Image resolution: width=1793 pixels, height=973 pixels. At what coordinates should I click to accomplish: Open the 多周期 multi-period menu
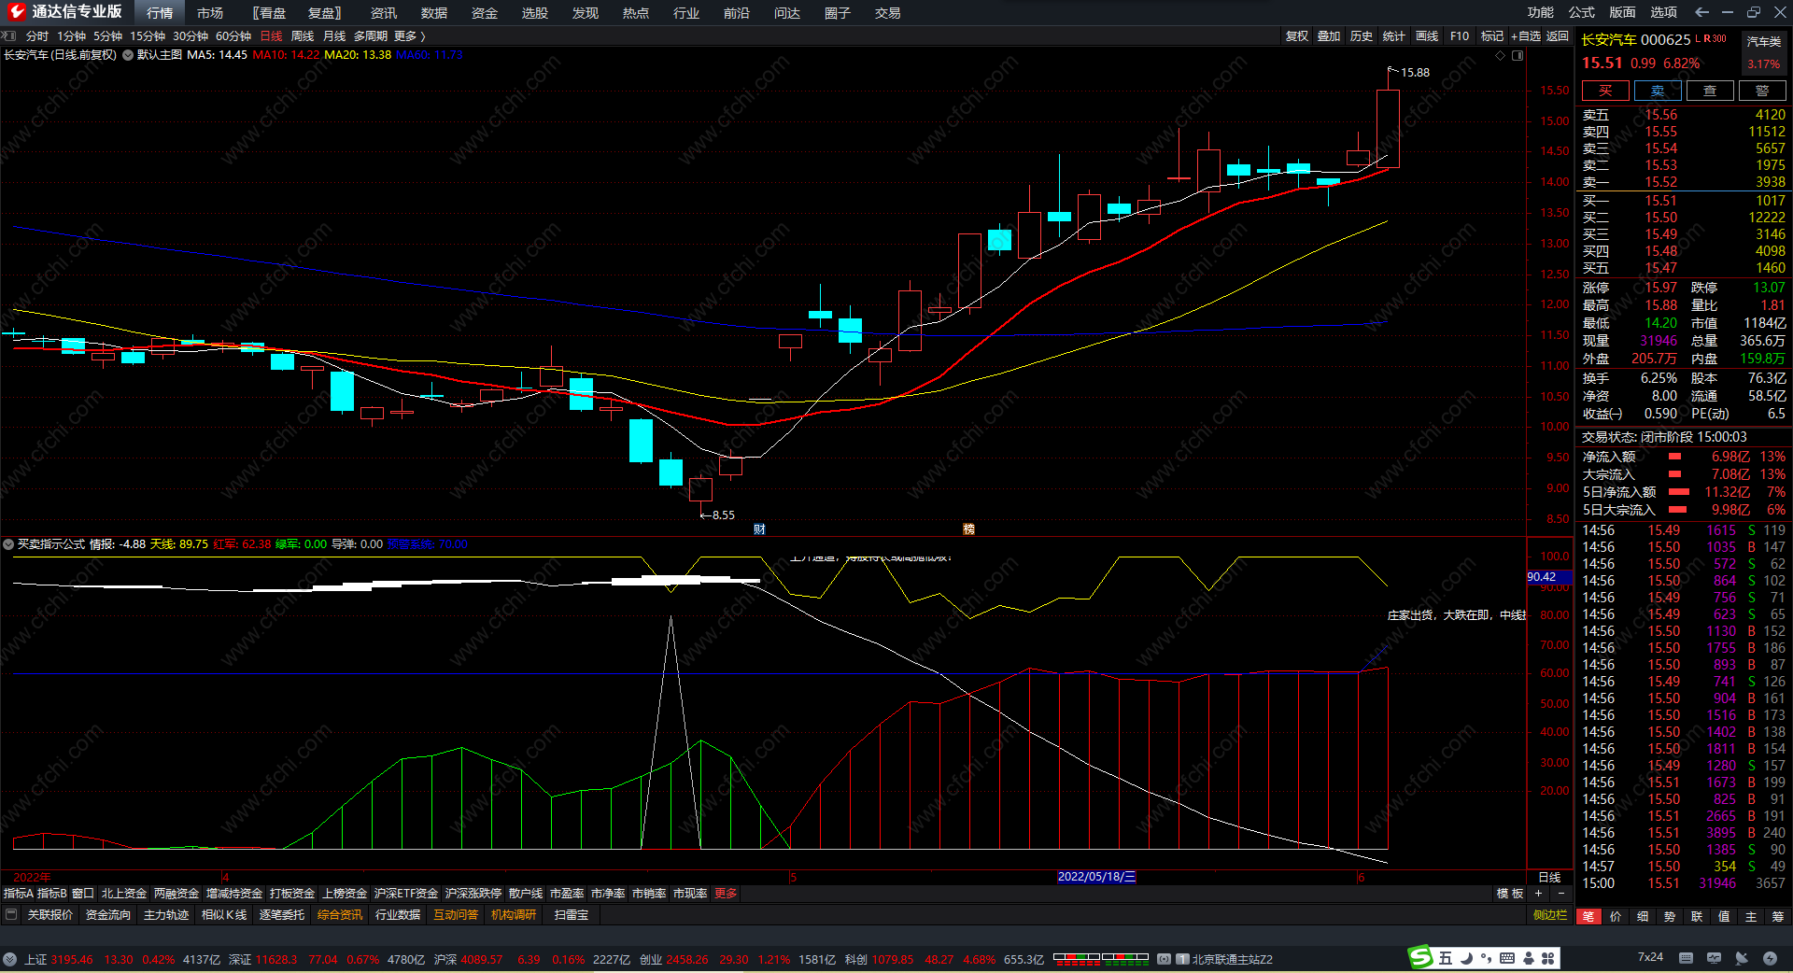371,36
